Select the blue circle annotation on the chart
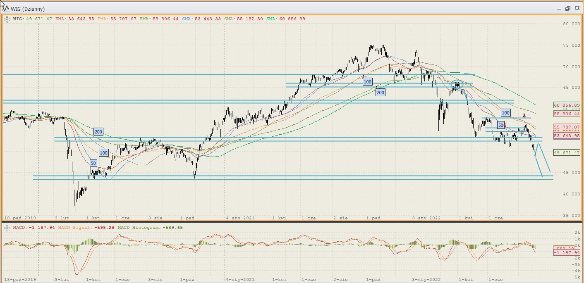Image resolution: width=584 pixels, height=283 pixels. coord(457,85)
